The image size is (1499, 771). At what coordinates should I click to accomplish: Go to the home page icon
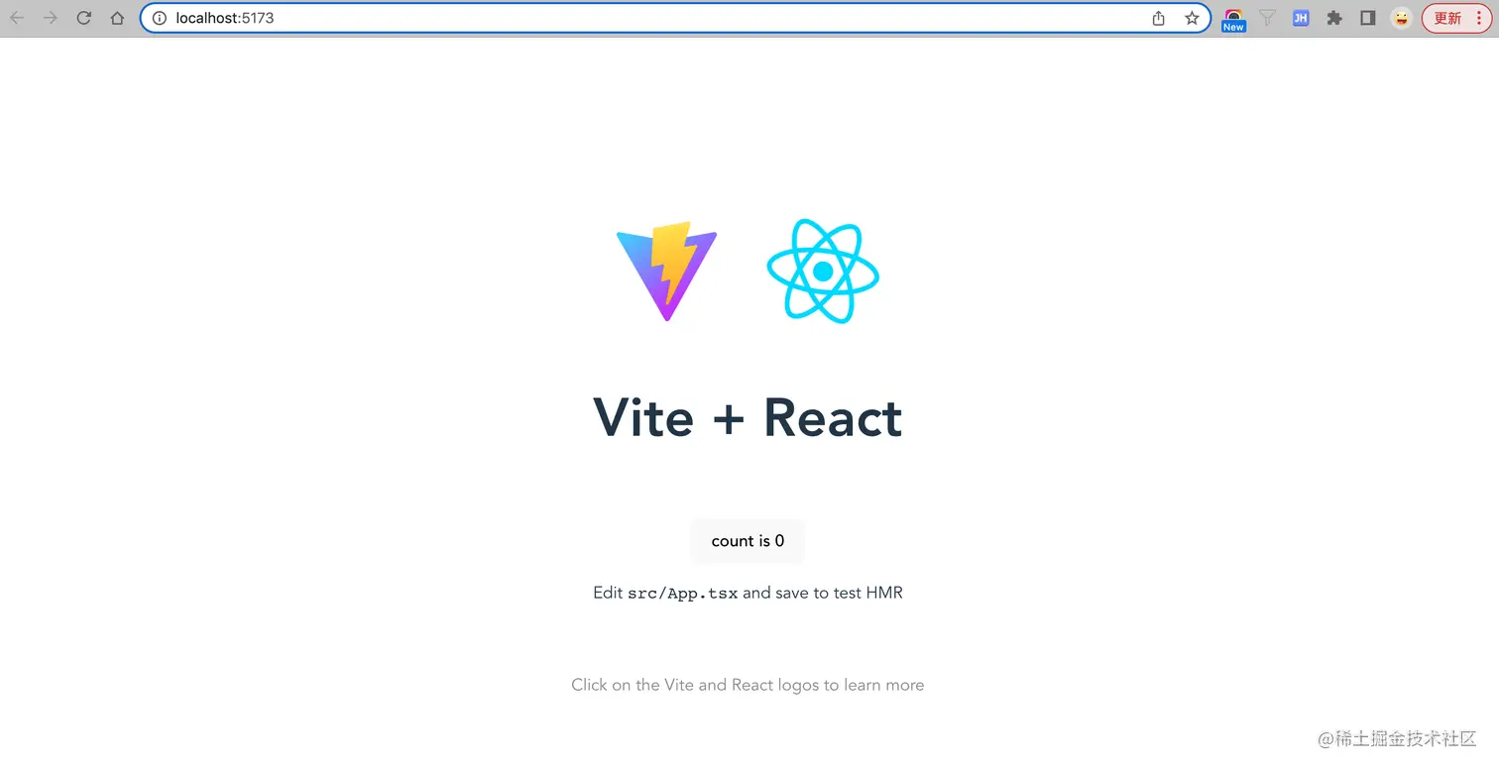[117, 18]
